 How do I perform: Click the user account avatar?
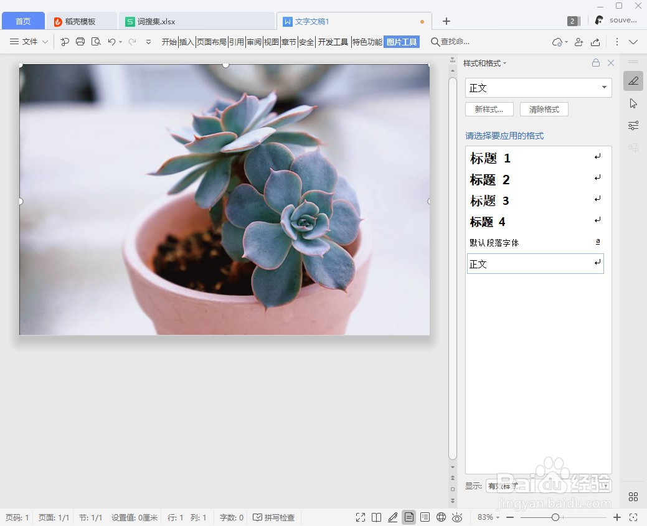click(x=599, y=20)
